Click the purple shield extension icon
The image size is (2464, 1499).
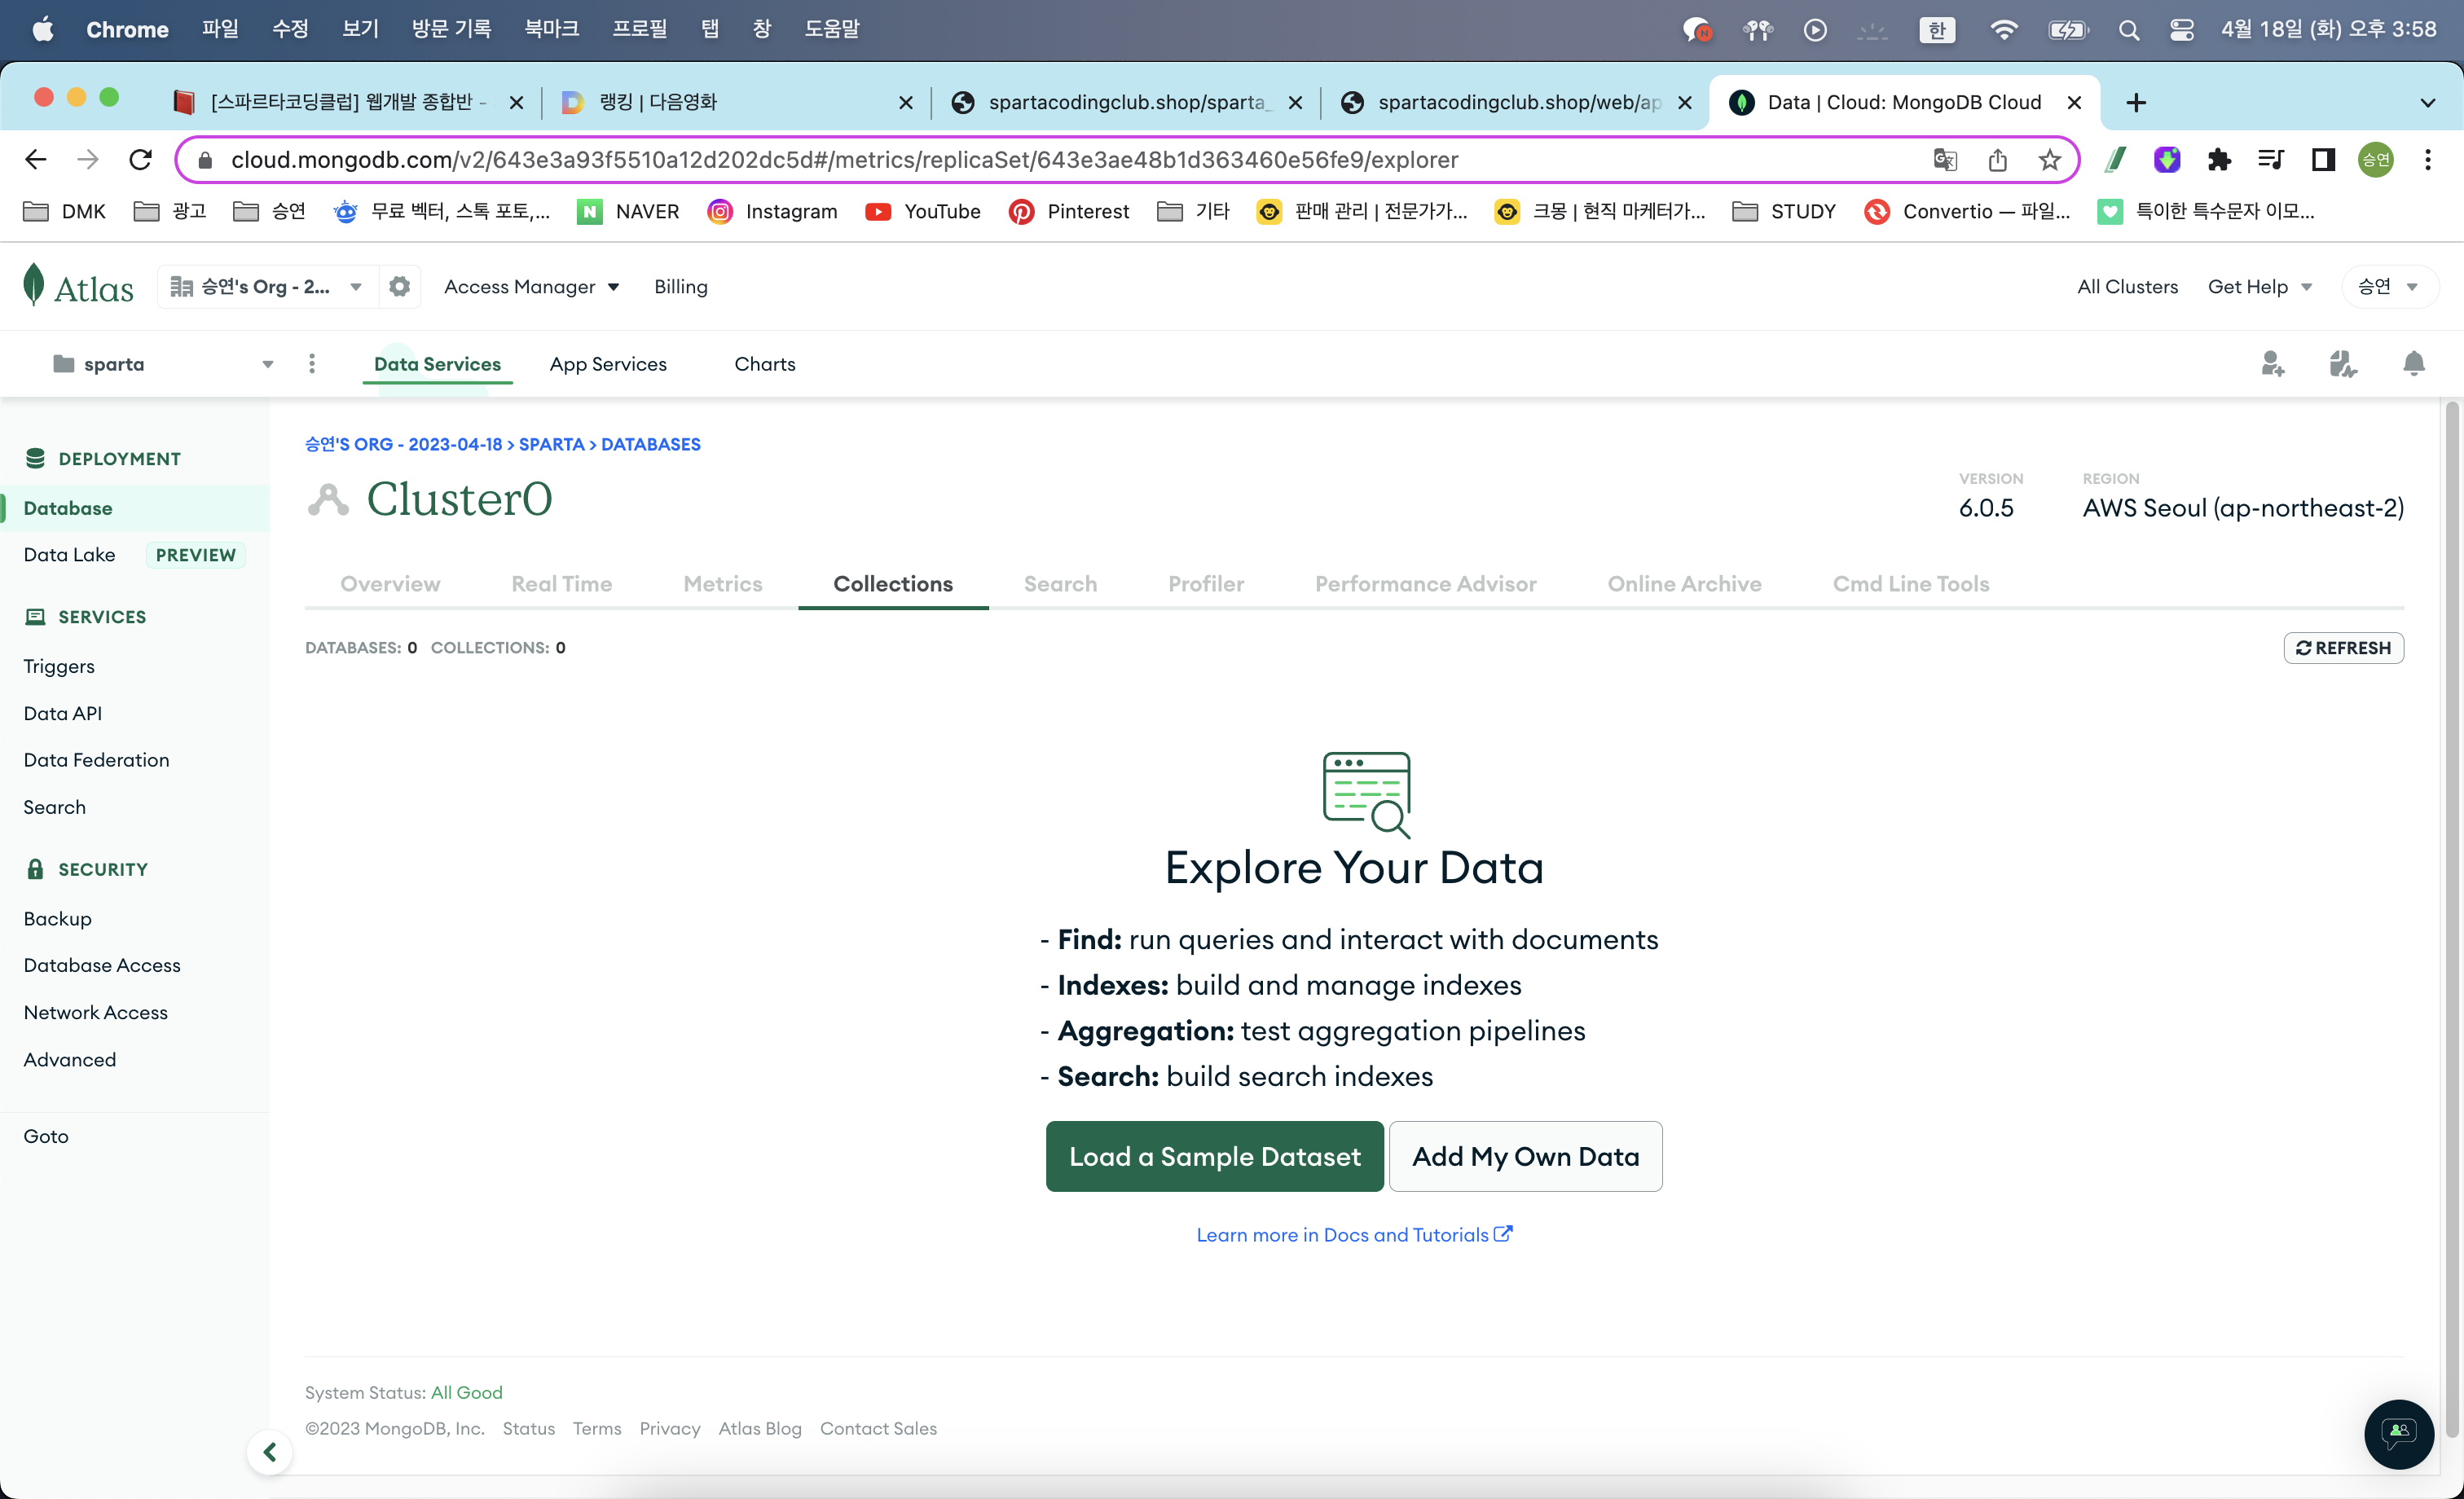pyautogui.click(x=2167, y=160)
